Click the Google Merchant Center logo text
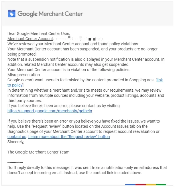Image resolution: width=177 pixels, height=187 pixels. click(50, 14)
